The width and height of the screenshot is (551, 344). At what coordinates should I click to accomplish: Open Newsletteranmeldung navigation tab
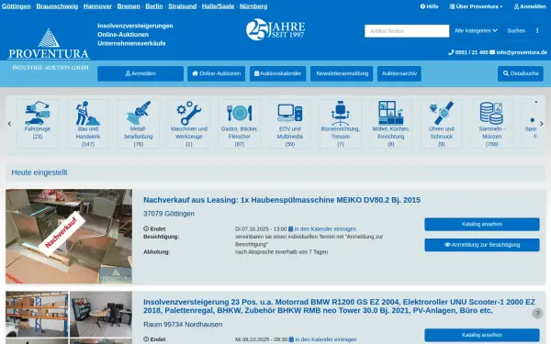(342, 73)
